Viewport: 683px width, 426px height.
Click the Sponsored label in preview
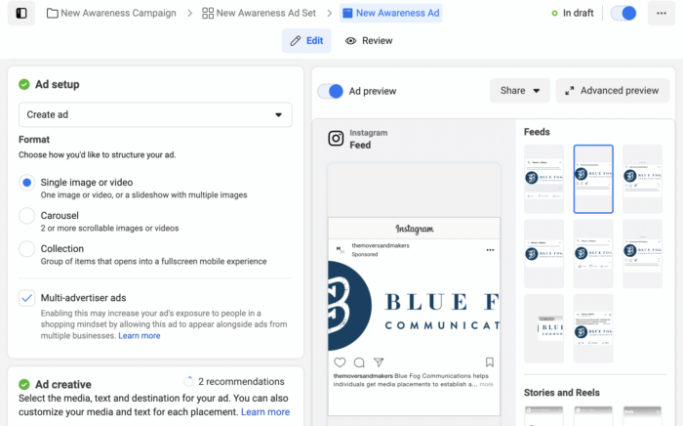[365, 255]
